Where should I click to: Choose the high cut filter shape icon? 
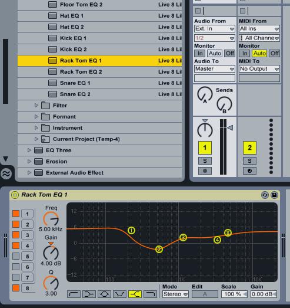tap(150, 294)
